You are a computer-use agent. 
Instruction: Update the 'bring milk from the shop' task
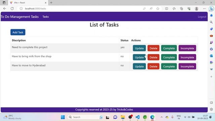(139, 57)
